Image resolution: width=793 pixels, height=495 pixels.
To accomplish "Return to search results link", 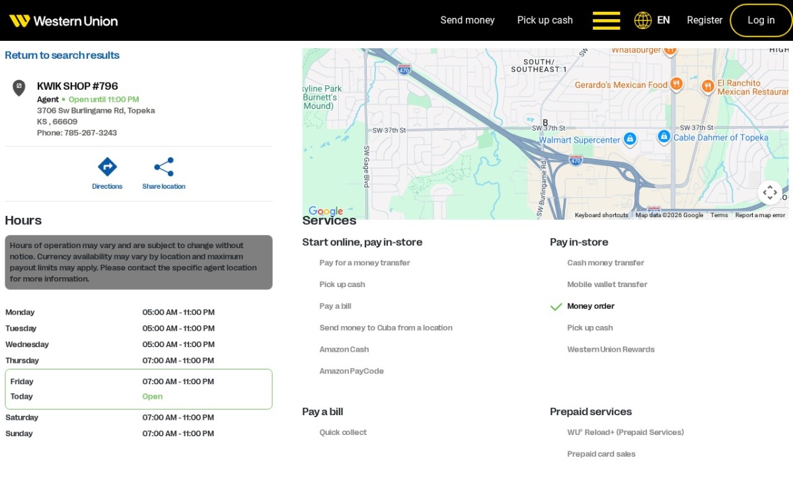I will coord(62,55).
